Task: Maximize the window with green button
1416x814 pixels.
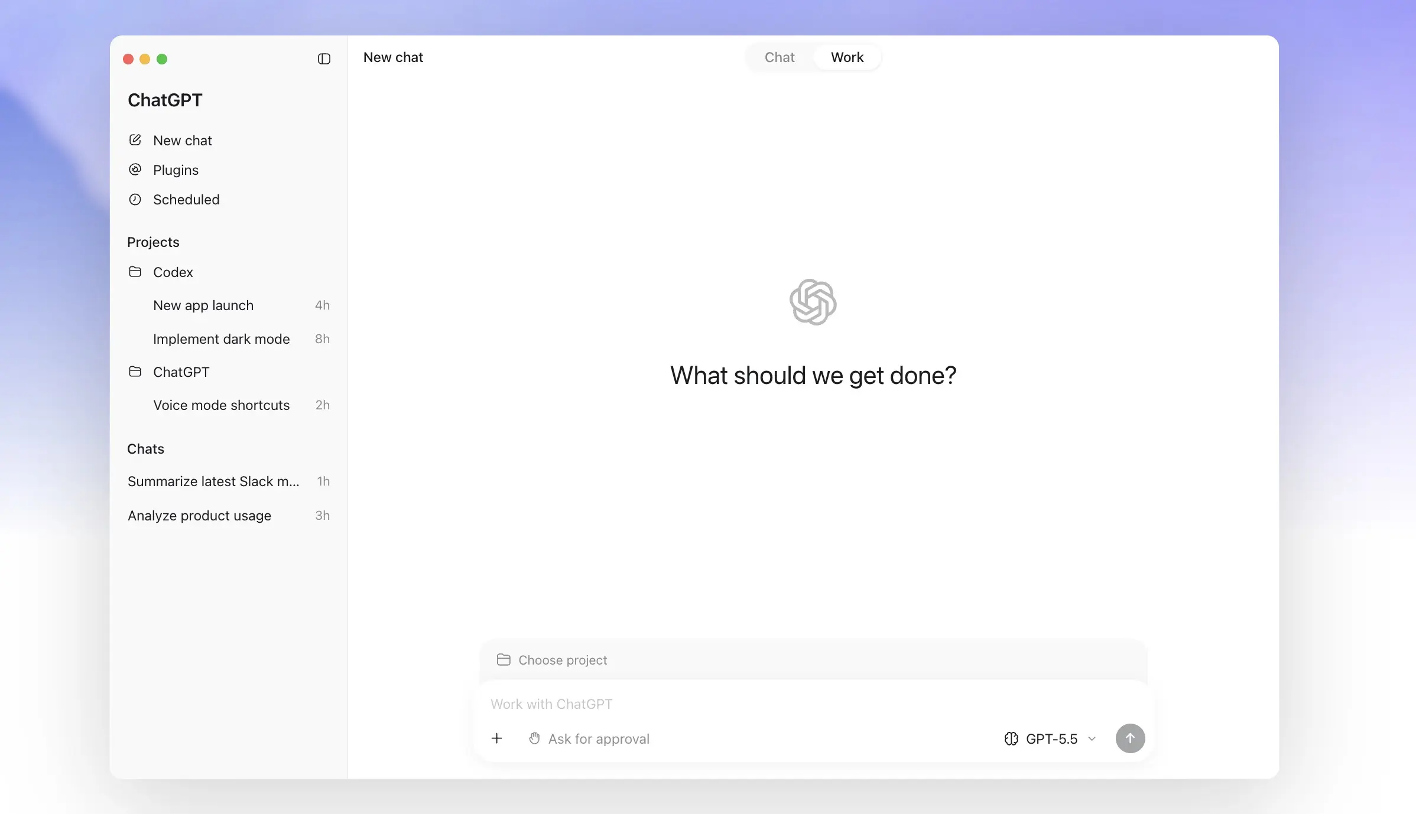Action: click(162, 59)
